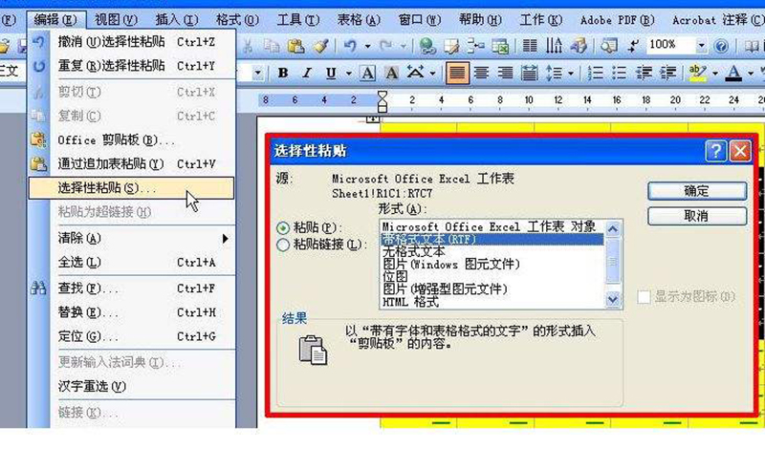Screen dimensions: 765x470
Task: Open the 编辑(E) menu
Action: pyautogui.click(x=56, y=20)
